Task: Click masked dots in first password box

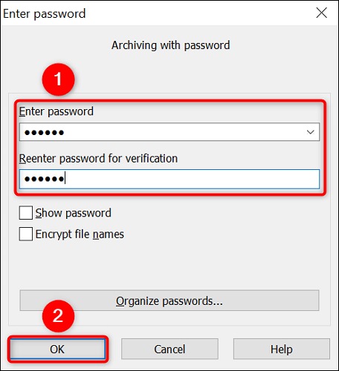Action: tap(44, 133)
